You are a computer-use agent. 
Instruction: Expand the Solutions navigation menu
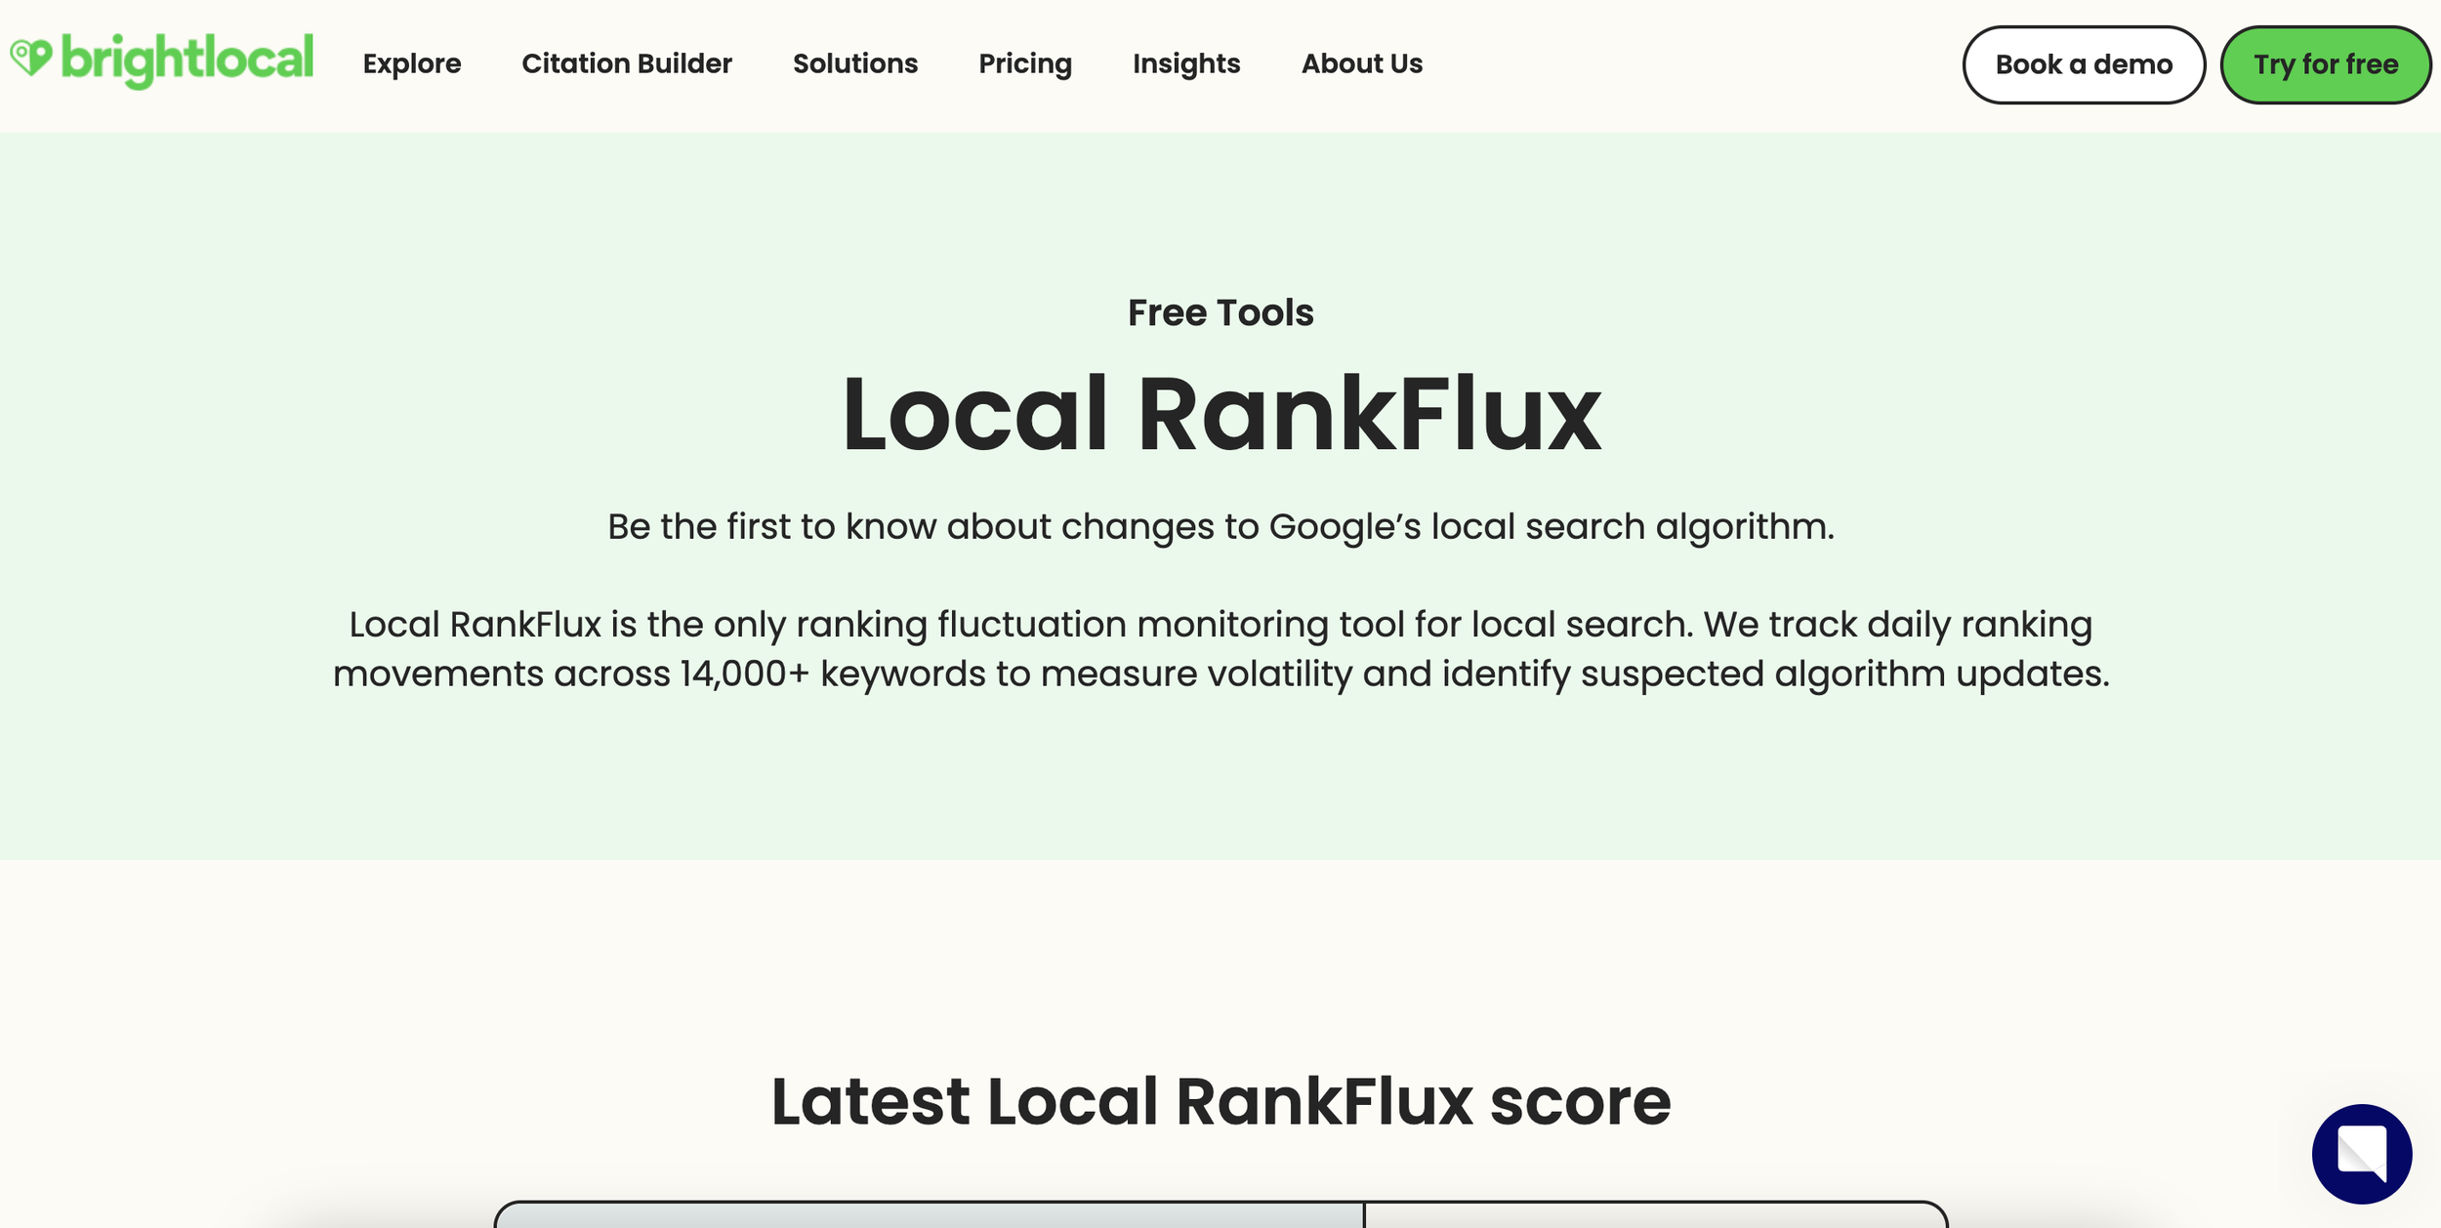click(x=854, y=63)
